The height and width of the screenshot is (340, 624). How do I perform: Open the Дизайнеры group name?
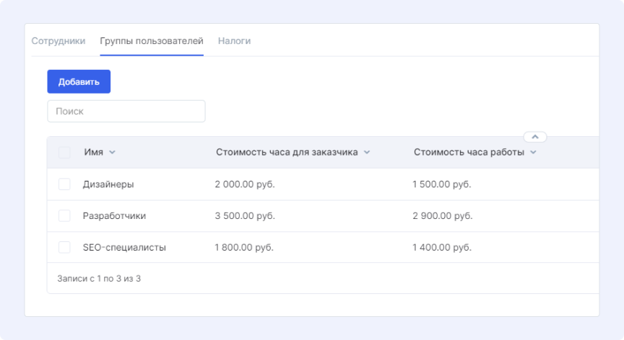[x=108, y=184]
